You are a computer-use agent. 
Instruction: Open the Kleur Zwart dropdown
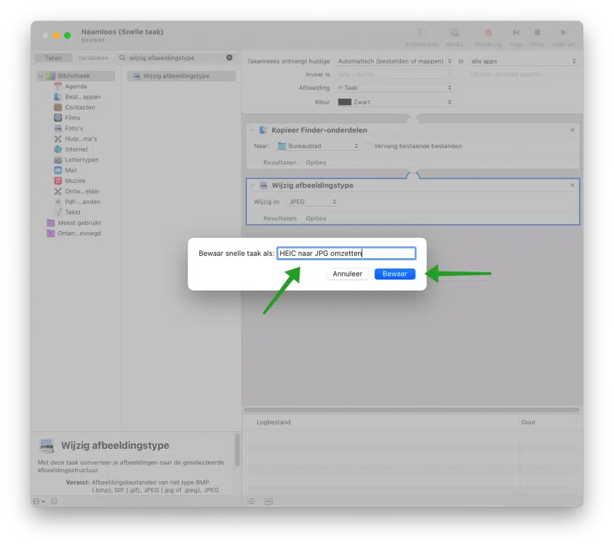(x=394, y=102)
